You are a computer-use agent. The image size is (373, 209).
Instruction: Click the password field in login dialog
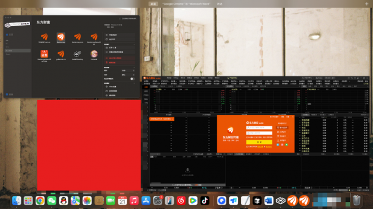pyautogui.click(x=259, y=133)
